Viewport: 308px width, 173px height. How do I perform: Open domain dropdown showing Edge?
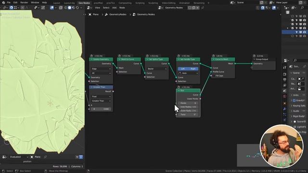101,69
